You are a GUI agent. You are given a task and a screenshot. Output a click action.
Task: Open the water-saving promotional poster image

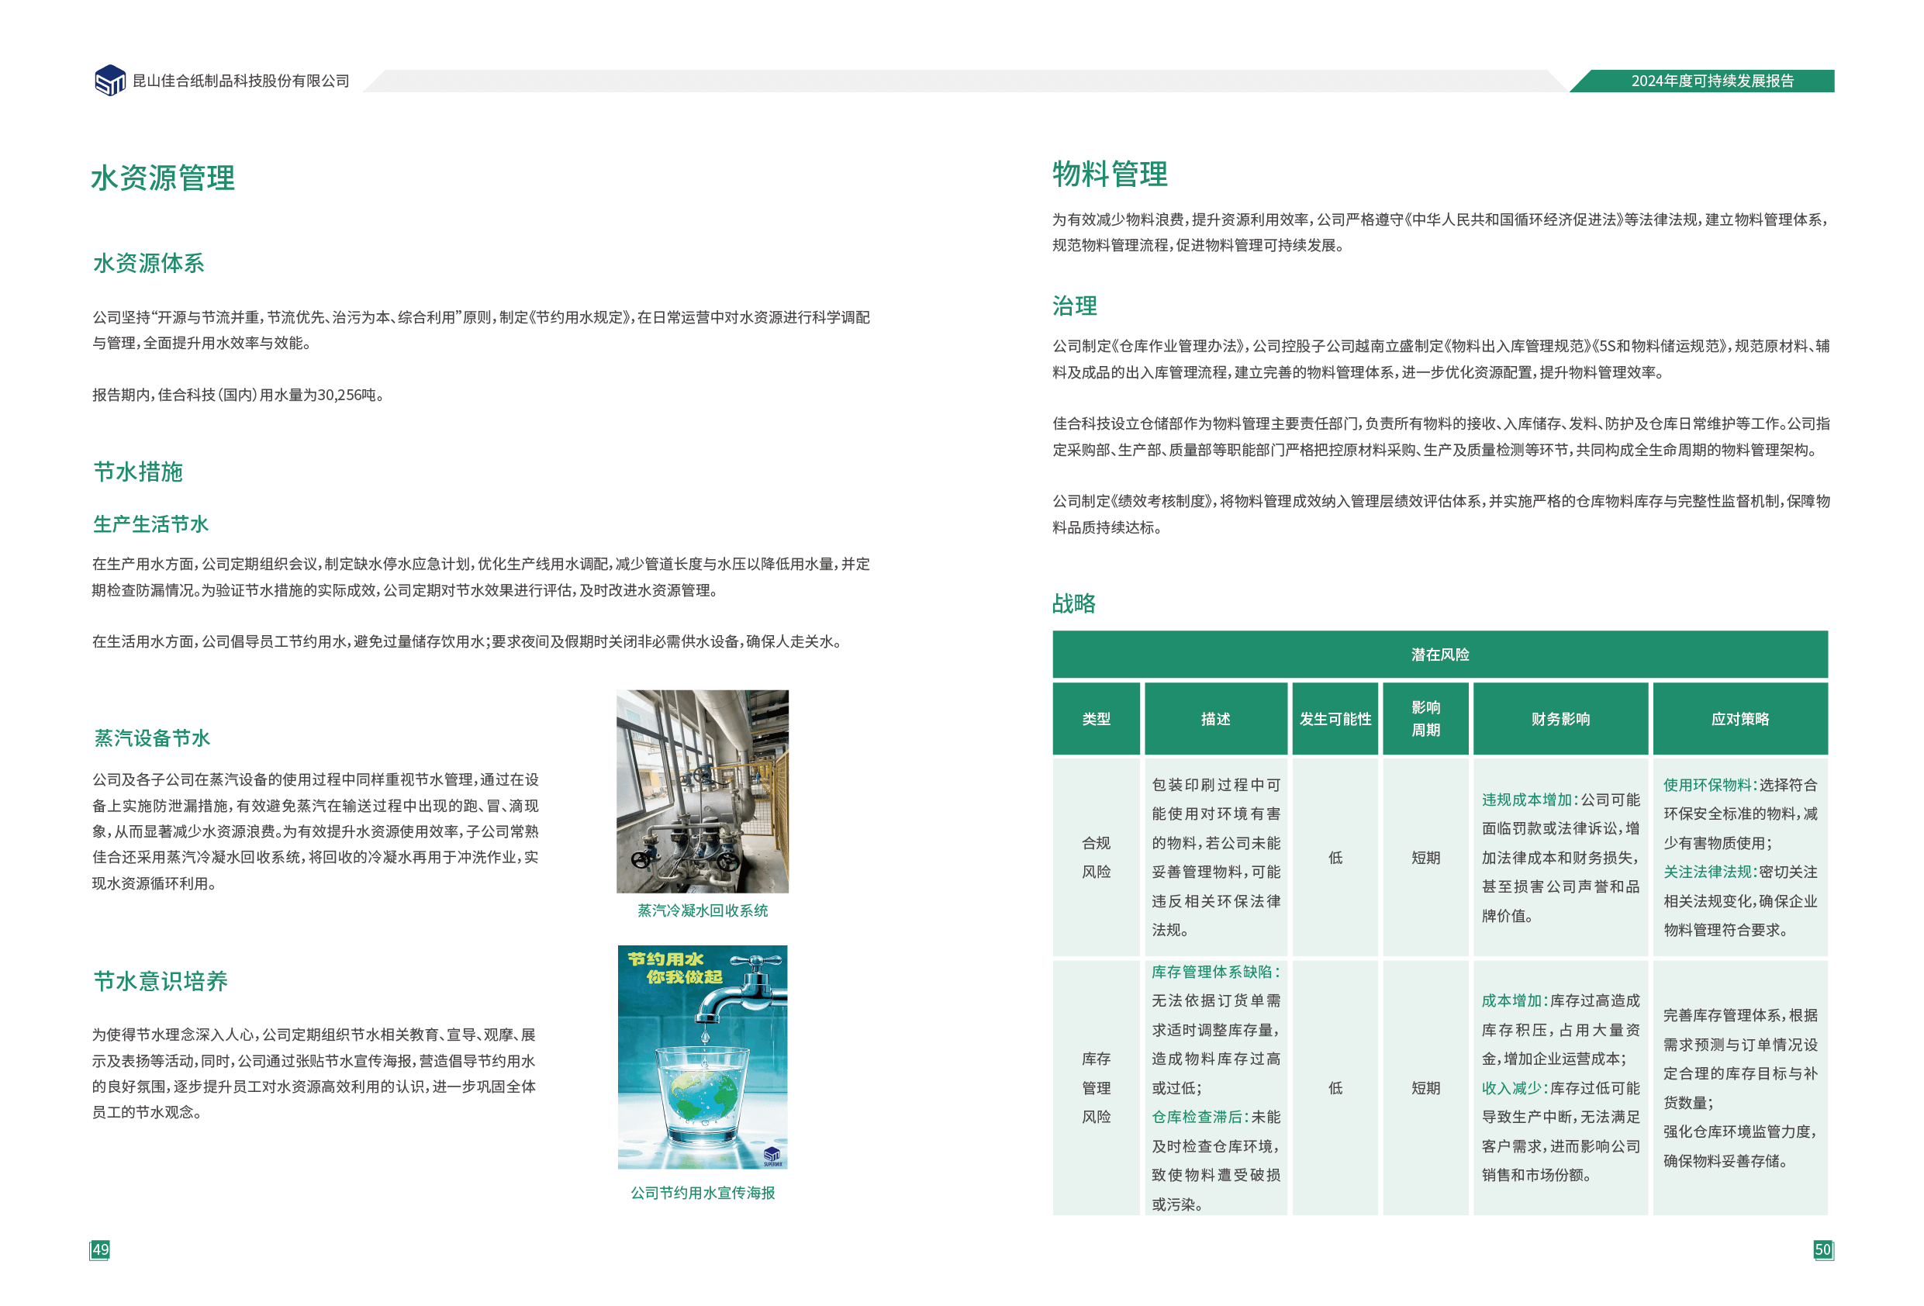(702, 1057)
